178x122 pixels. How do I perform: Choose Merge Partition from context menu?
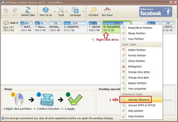click(141, 33)
